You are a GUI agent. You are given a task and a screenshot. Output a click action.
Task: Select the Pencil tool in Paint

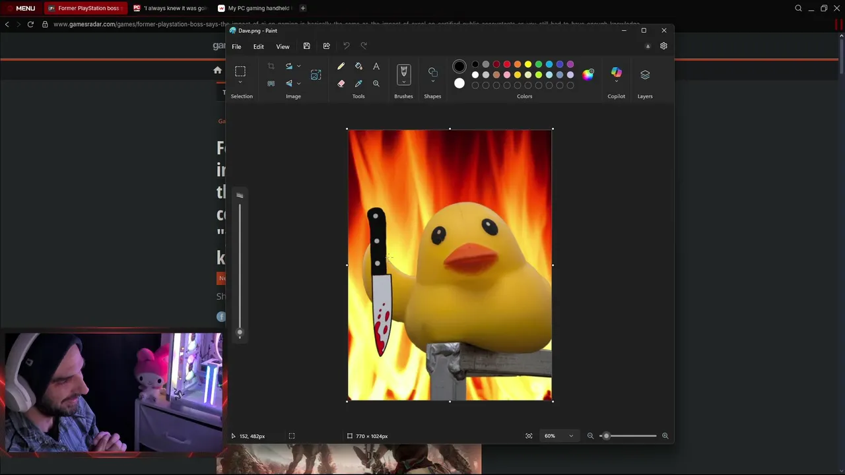(x=341, y=67)
